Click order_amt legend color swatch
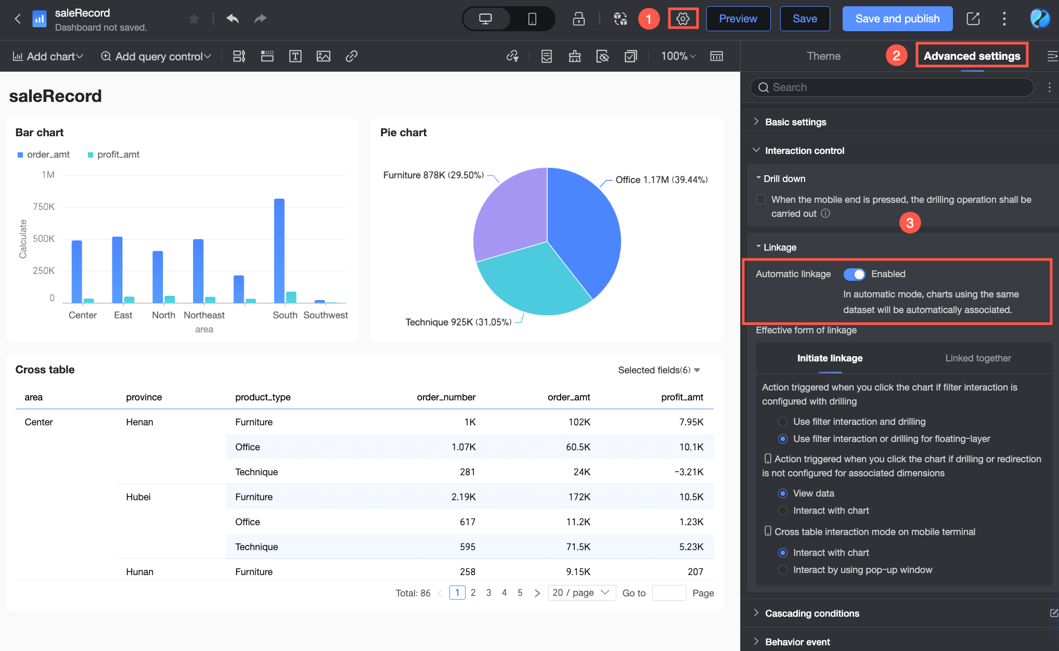 coord(20,155)
